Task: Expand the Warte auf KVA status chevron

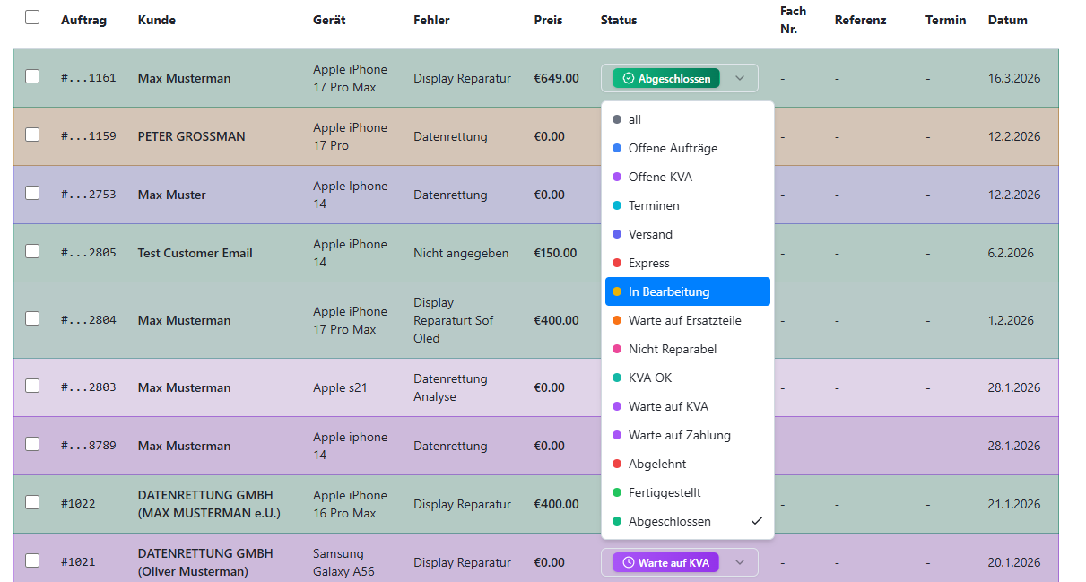Action: pyautogui.click(x=740, y=562)
